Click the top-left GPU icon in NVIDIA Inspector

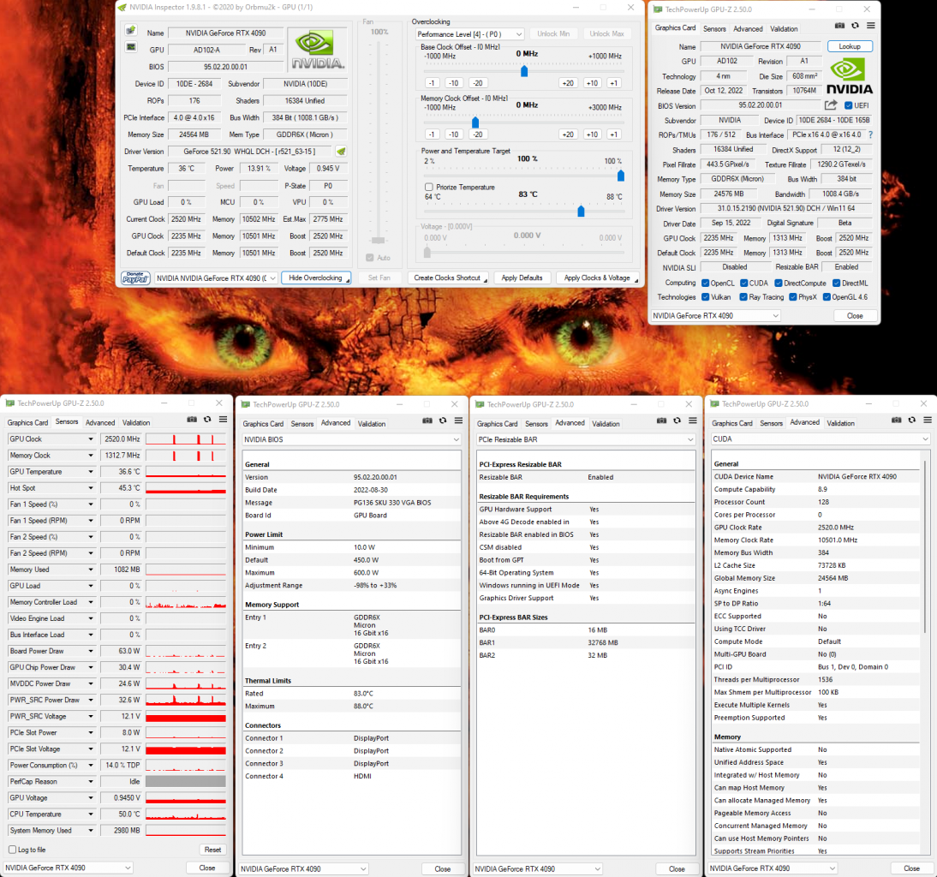131,31
